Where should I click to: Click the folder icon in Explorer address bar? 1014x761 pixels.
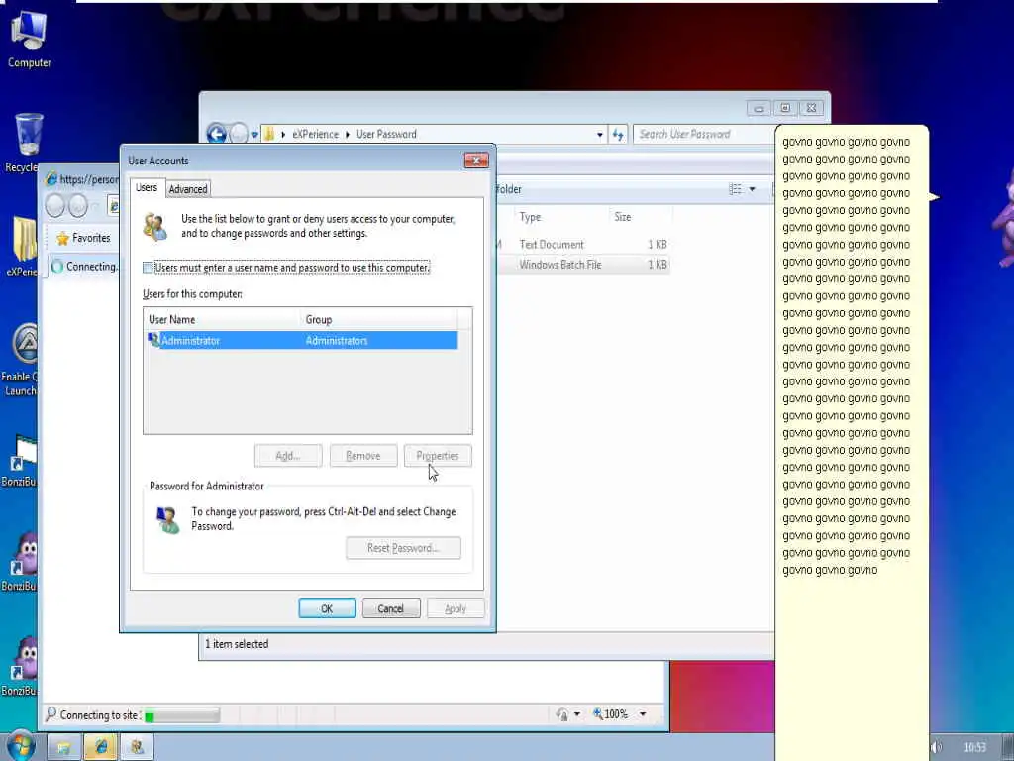point(269,134)
